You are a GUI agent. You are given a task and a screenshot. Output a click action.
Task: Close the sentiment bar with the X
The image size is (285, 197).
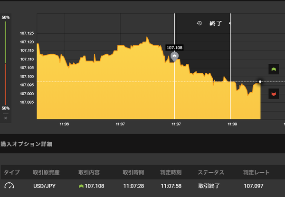coord(5,118)
